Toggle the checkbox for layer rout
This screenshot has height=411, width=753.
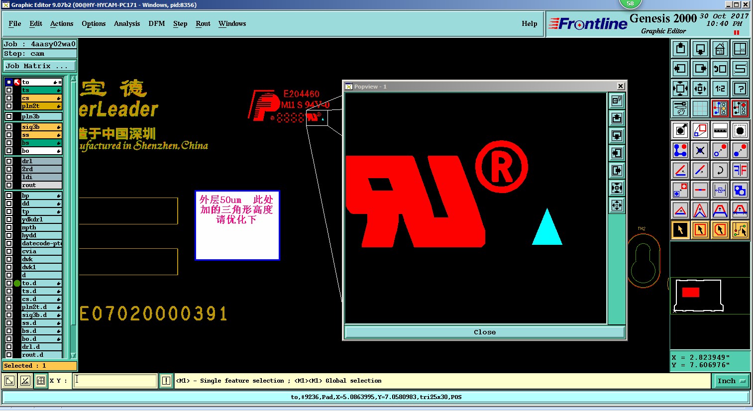pyautogui.click(x=9, y=185)
